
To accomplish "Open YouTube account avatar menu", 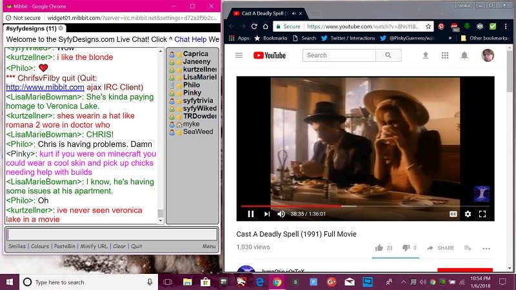I will point(488,55).
